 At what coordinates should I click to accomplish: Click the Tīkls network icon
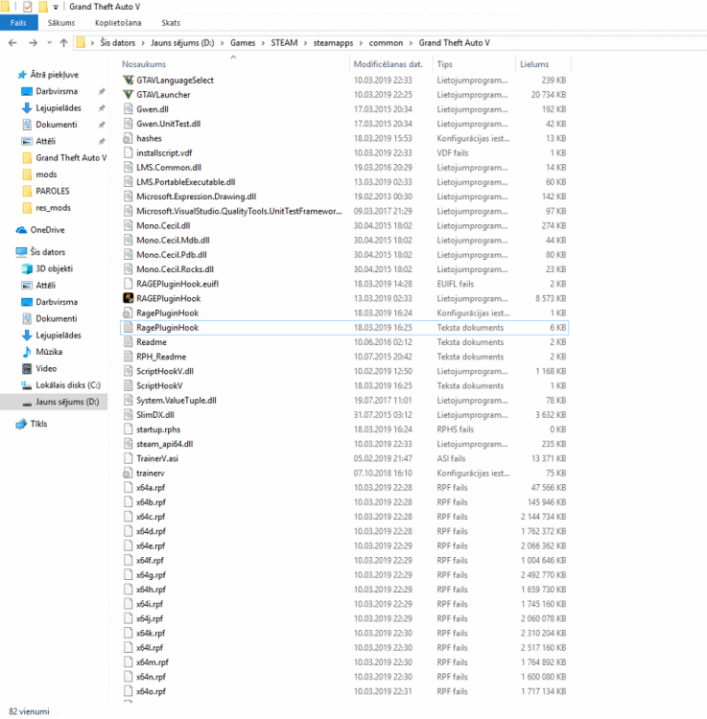tap(21, 424)
